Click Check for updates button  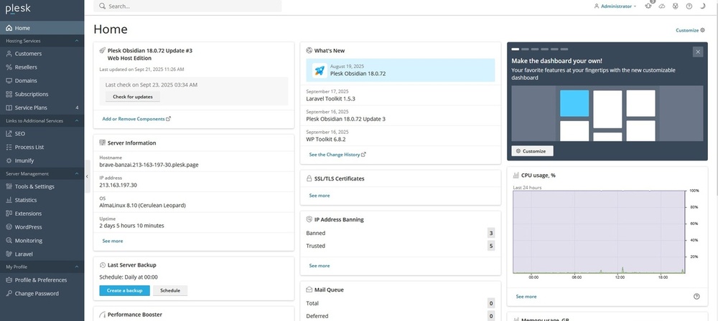(x=133, y=97)
